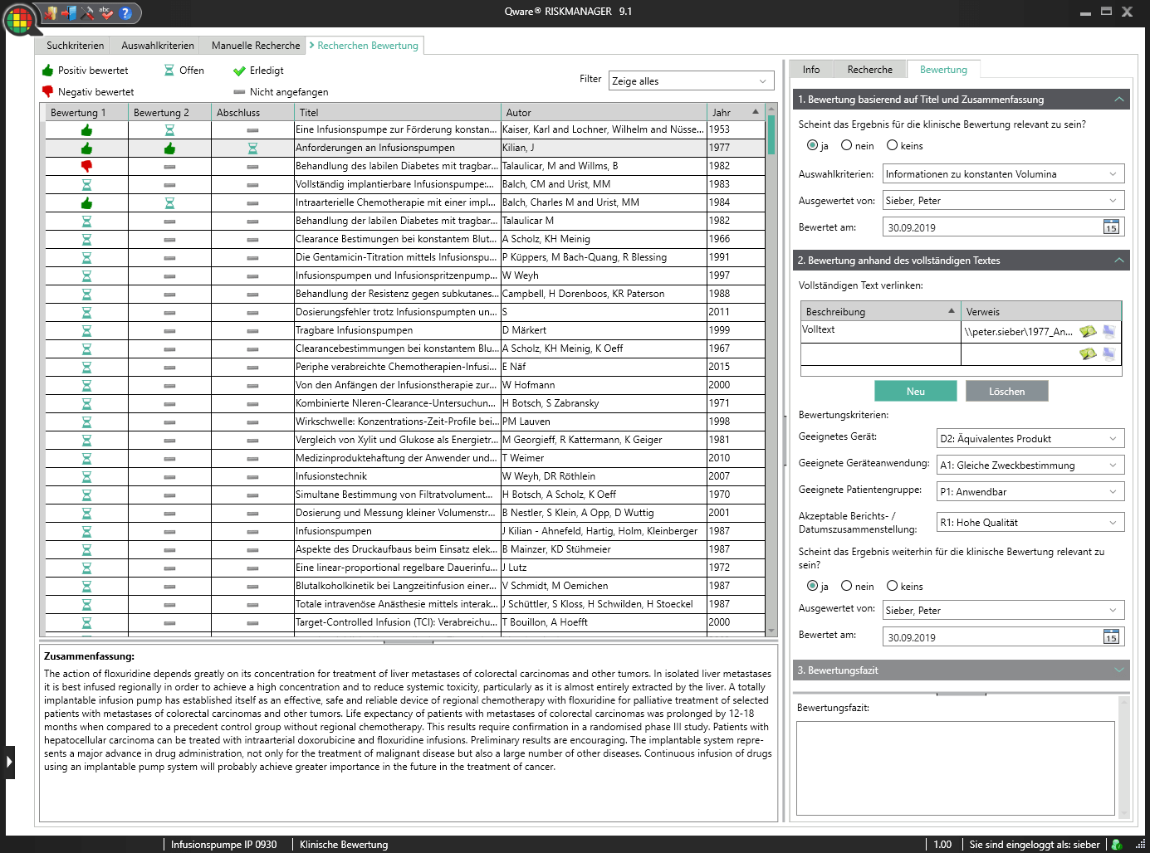
Task: Select 'keins' for weiterhin relevant question
Action: click(892, 586)
